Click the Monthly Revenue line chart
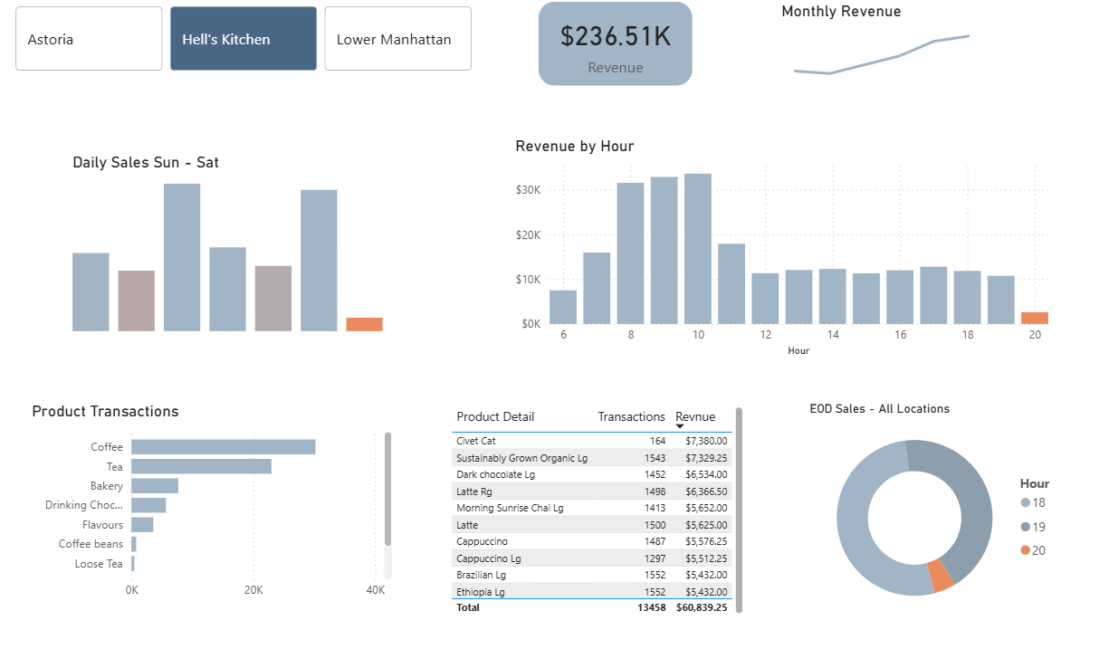This screenshot has width=1109, height=649. (x=881, y=56)
